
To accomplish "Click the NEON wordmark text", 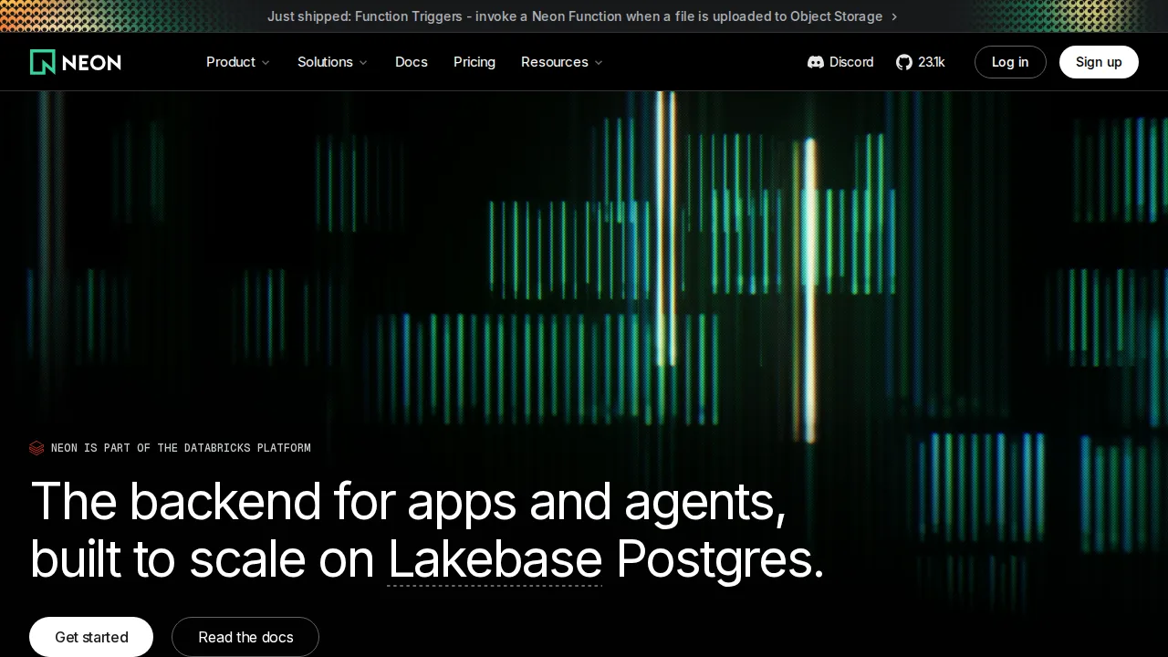I will (92, 62).
